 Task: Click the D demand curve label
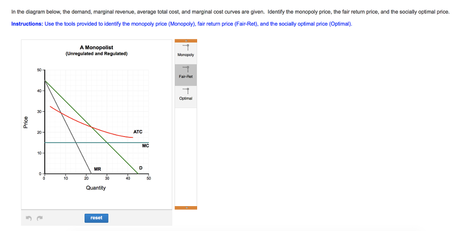(141, 168)
